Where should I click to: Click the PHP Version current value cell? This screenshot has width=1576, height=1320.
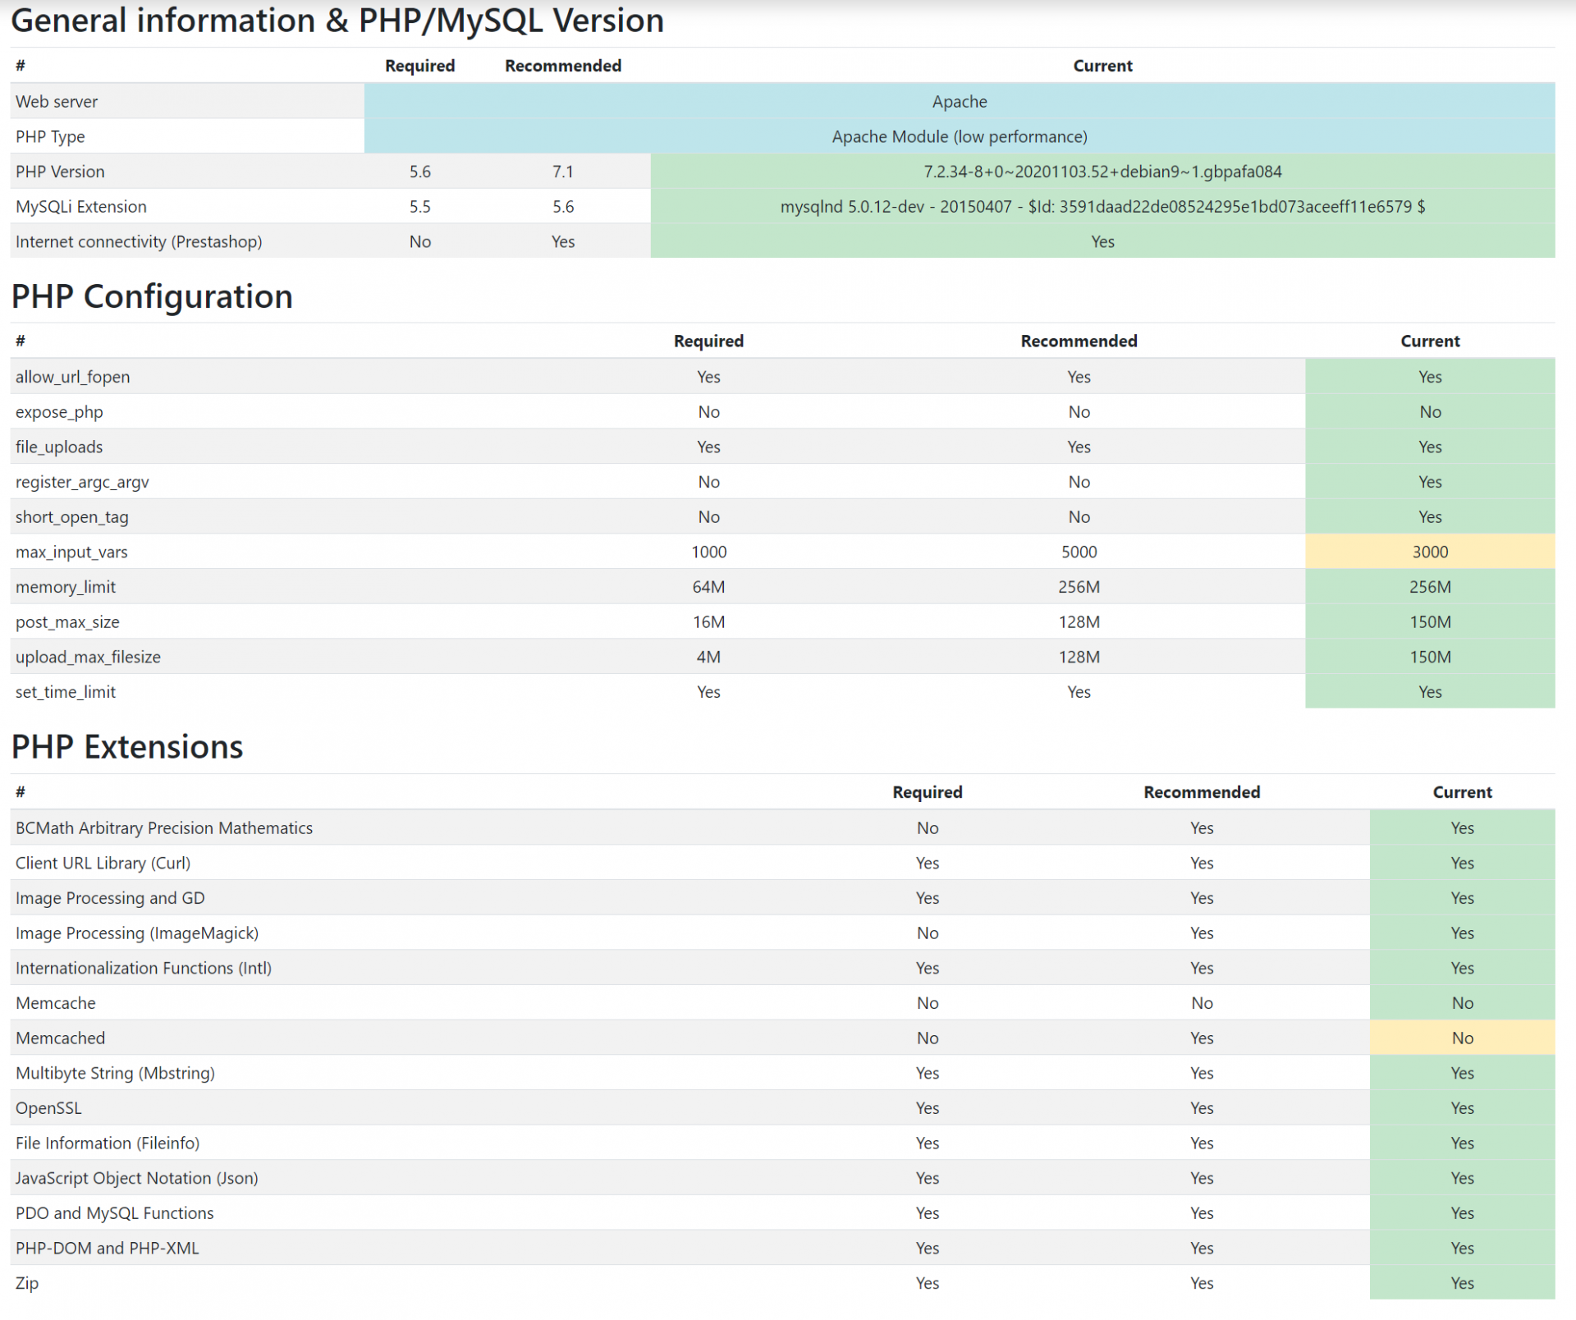(x=1102, y=172)
